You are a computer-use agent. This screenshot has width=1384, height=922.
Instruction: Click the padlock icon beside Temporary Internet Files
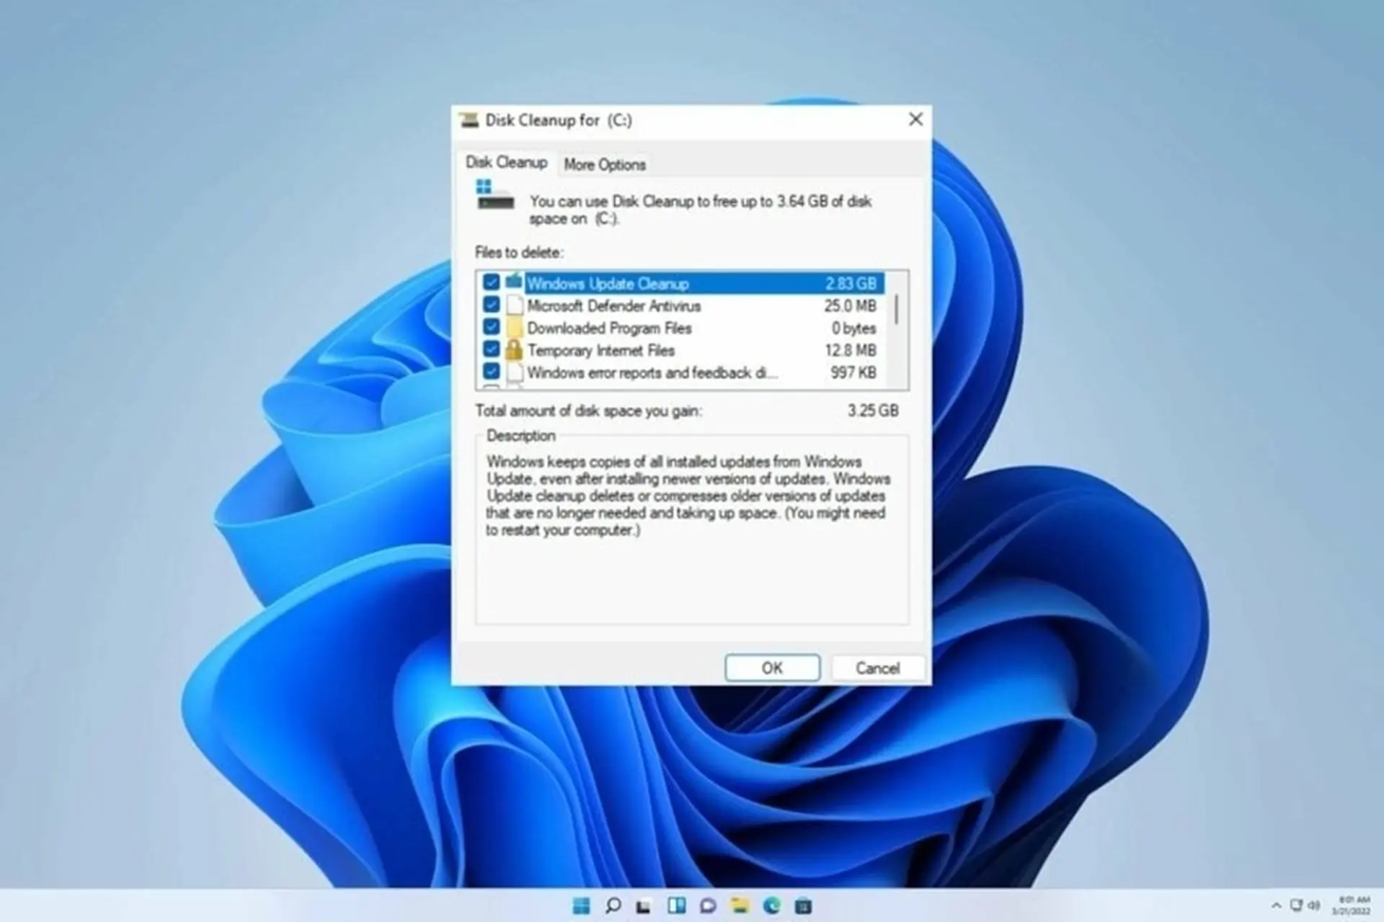(515, 350)
